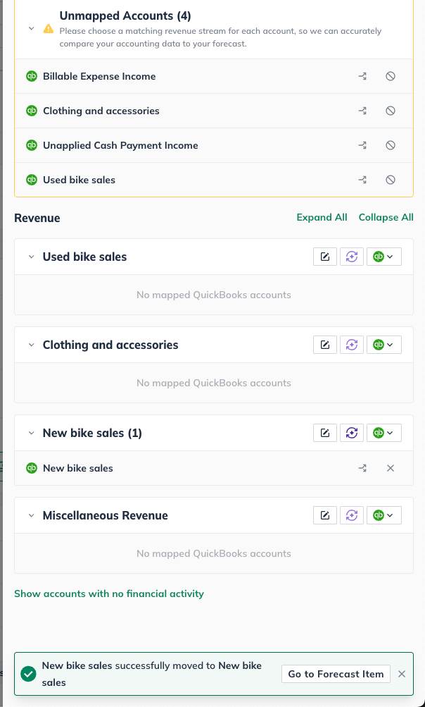Screen dimensions: 425x707
Task: Click the Expand All link
Action: tap(322, 217)
